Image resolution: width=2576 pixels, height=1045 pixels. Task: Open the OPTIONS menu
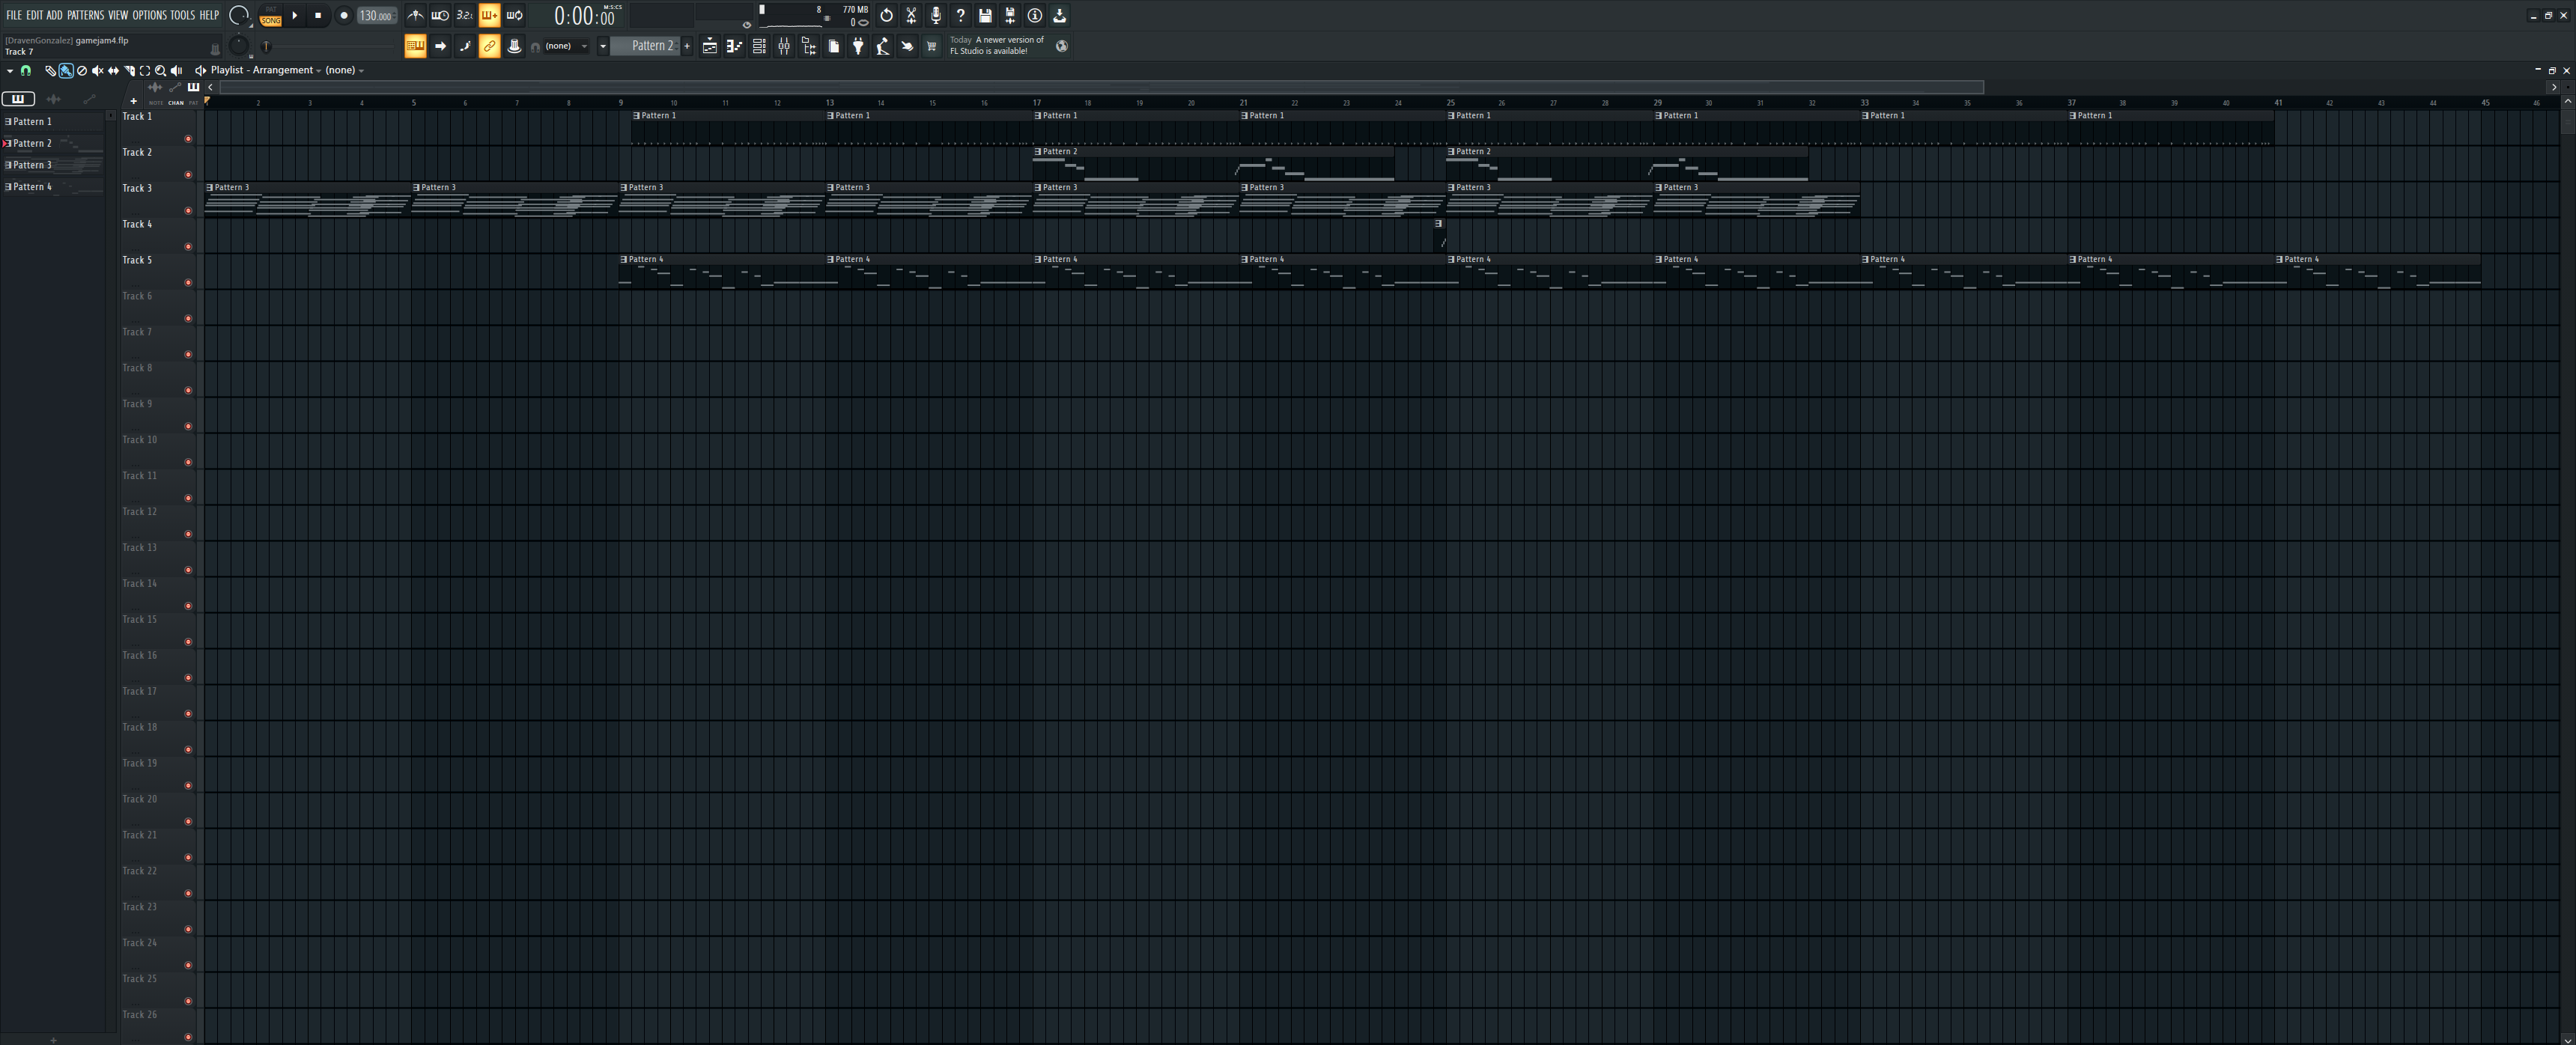(x=149, y=15)
